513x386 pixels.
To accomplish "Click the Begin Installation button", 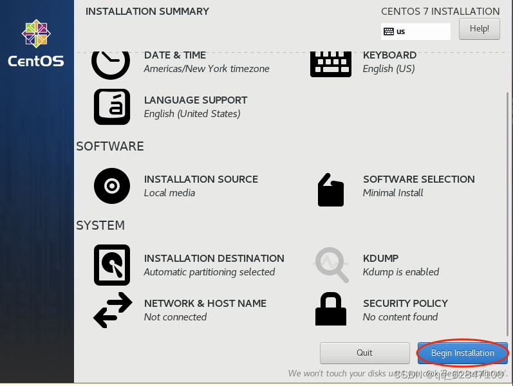I will (463, 353).
